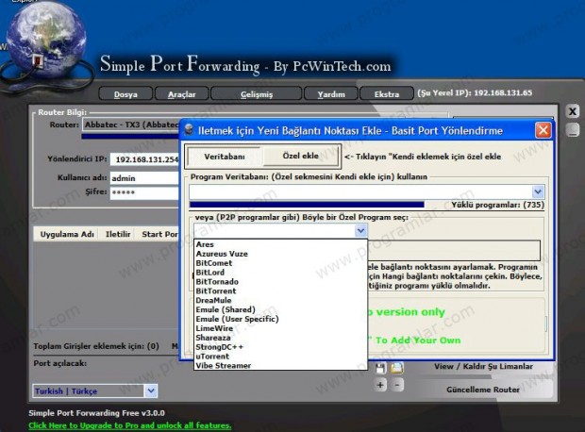Switch to the Veritabanı tab

point(225,157)
